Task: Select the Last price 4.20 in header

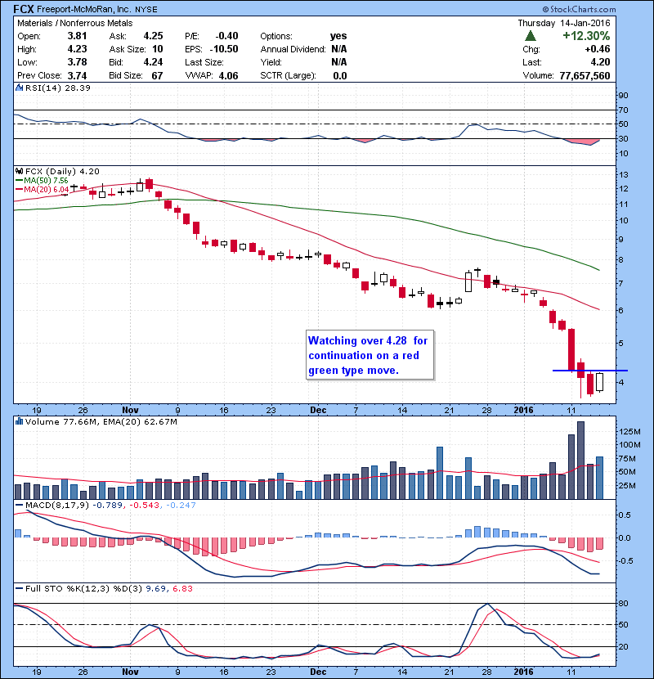Action: coord(600,62)
